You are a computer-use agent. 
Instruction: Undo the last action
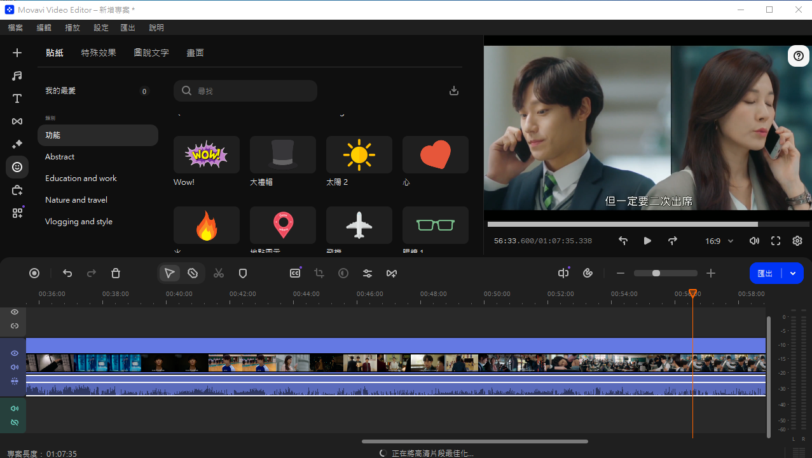(x=67, y=273)
